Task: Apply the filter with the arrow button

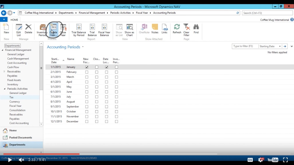Action: 285,46
